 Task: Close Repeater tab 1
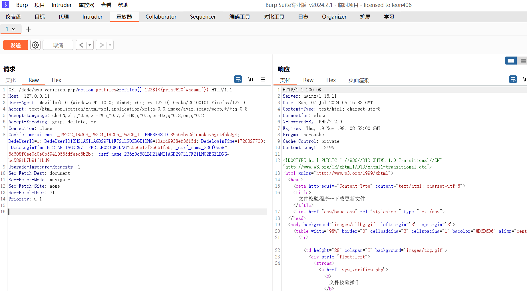tap(13, 29)
